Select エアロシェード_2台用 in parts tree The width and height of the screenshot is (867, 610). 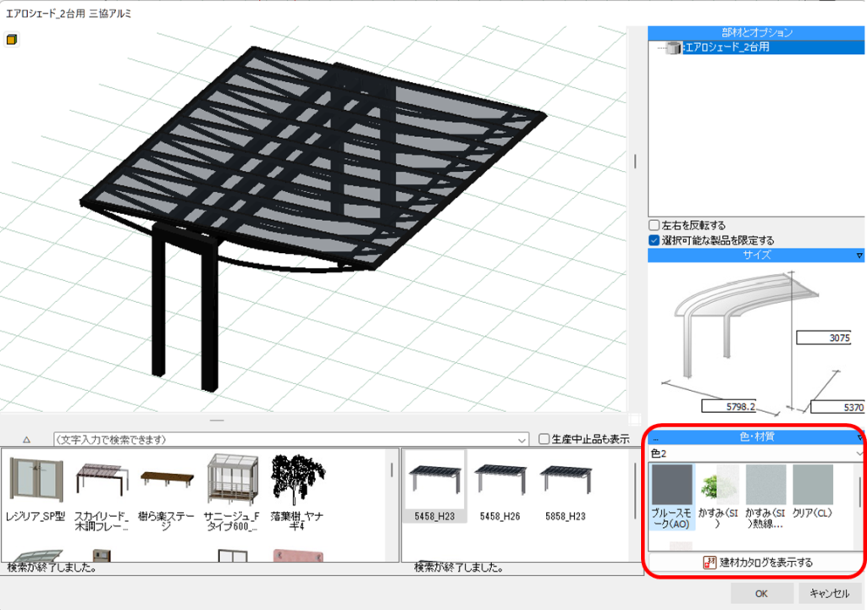[726, 48]
